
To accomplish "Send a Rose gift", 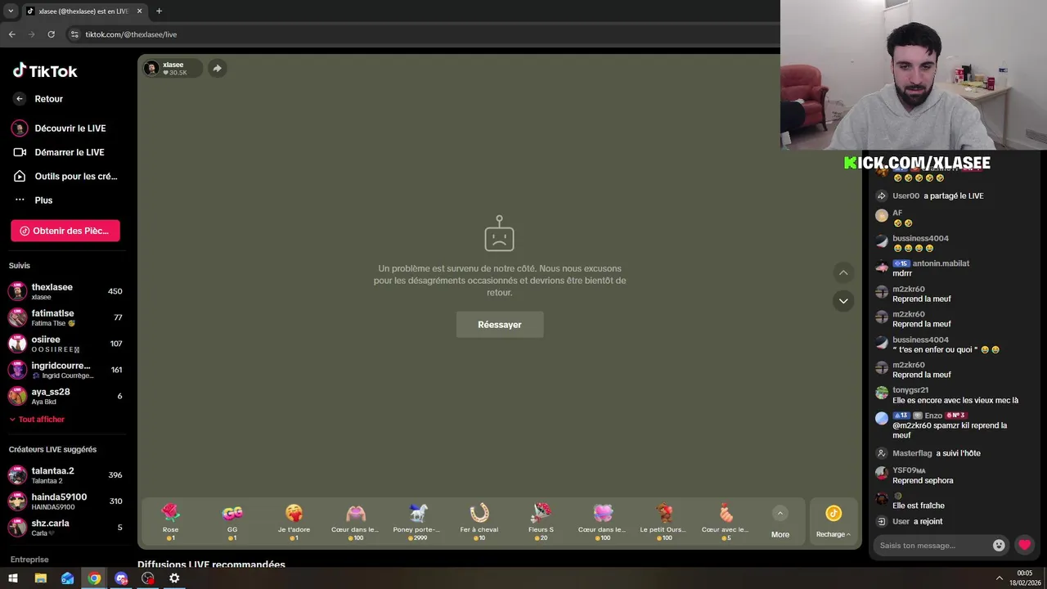I will (x=170, y=521).
